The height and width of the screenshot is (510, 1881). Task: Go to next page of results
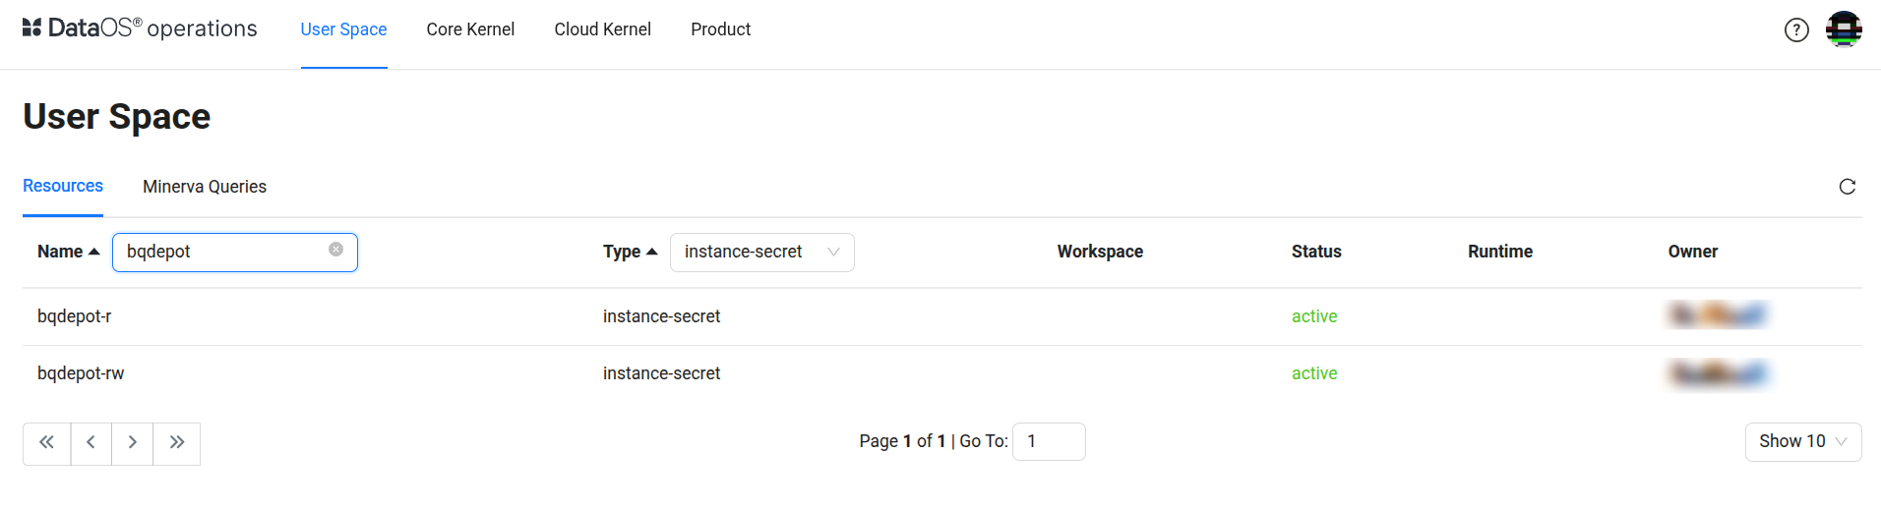pos(132,443)
